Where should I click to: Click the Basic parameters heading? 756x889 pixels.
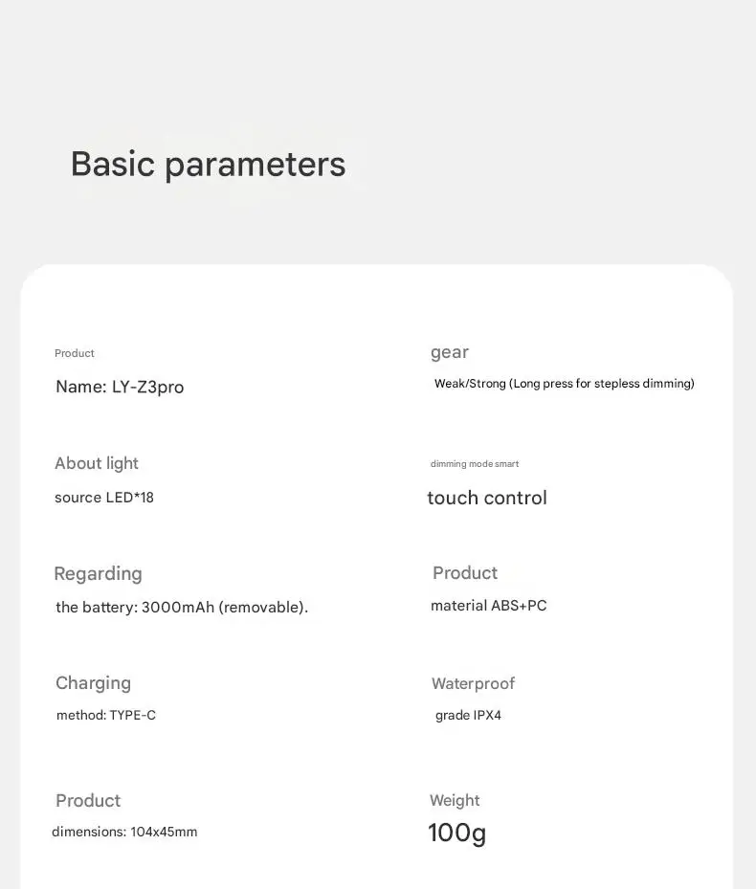[x=209, y=165]
